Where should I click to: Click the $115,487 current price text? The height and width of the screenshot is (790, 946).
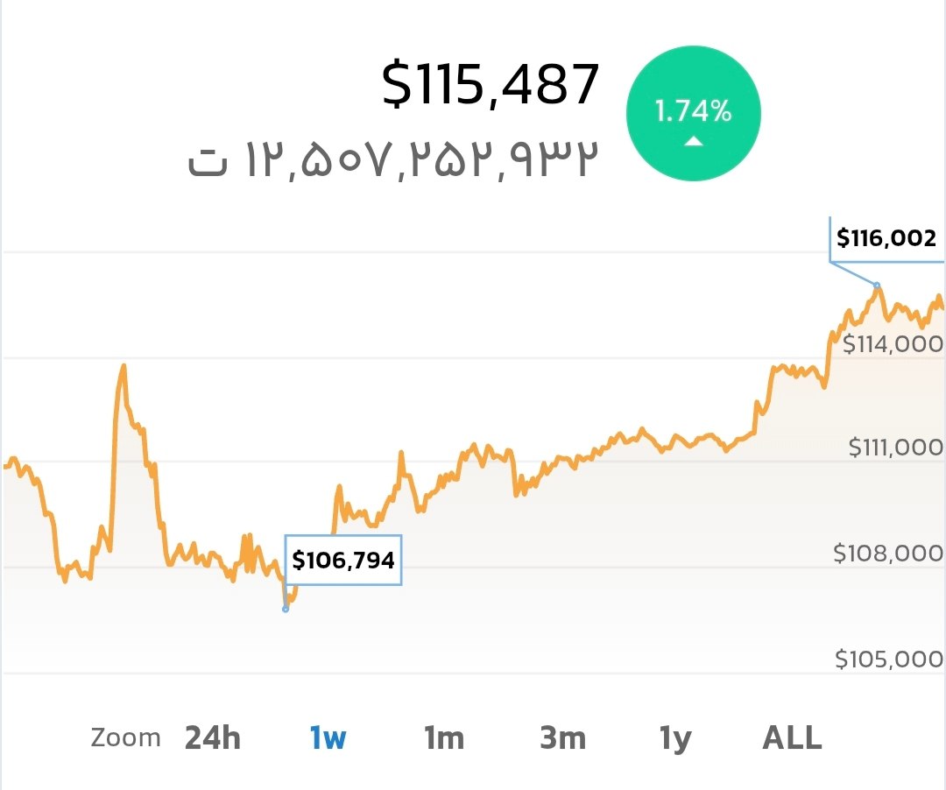pyautogui.click(x=491, y=86)
